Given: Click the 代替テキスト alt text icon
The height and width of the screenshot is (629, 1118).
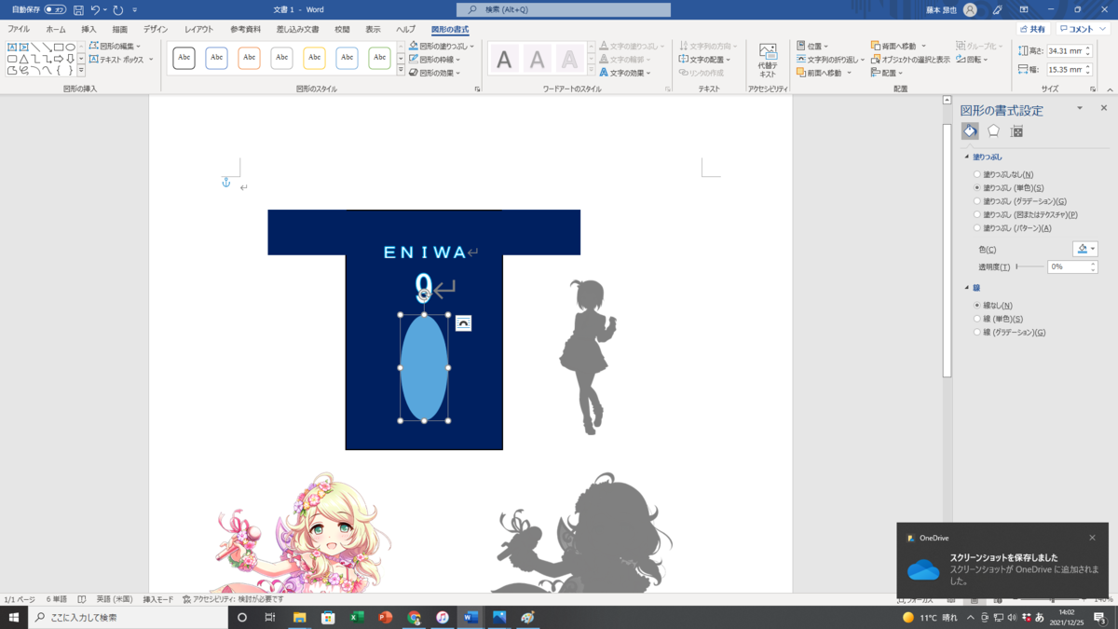Looking at the screenshot, I should tap(768, 60).
